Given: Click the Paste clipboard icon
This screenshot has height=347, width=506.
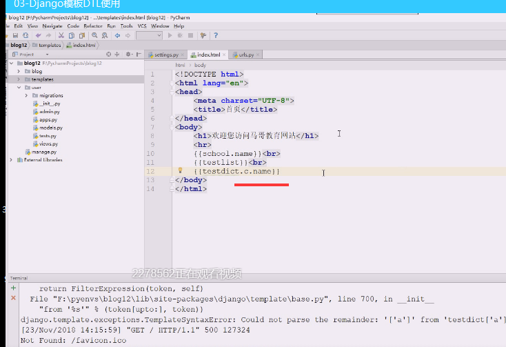Looking at the screenshot, I should coord(81,35).
